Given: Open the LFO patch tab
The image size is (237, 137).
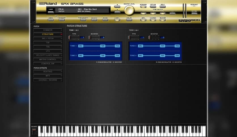Looking at the screenshot, I should point(48,51).
